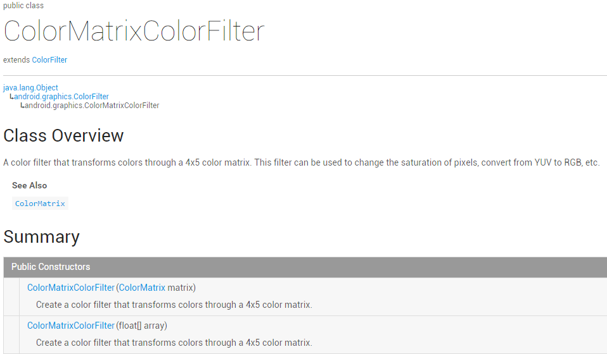Viewport: 607px width, 354px height.
Task: Open the ColorMatrixColorFilter constructor taking ColorMatrix matrix
Action: [x=71, y=288]
